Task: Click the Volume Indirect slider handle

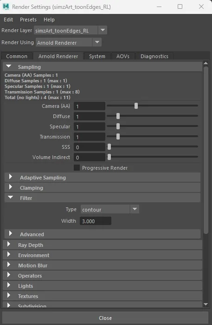Action: click(x=109, y=157)
